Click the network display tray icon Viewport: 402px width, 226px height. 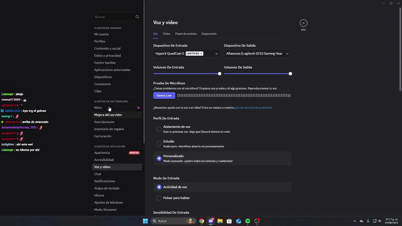pos(374,221)
